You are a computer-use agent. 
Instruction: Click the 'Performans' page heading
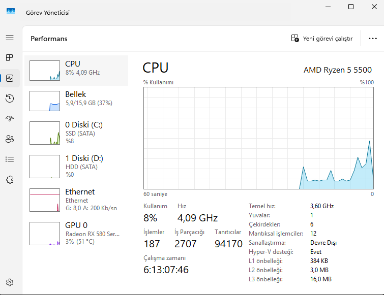(49, 39)
